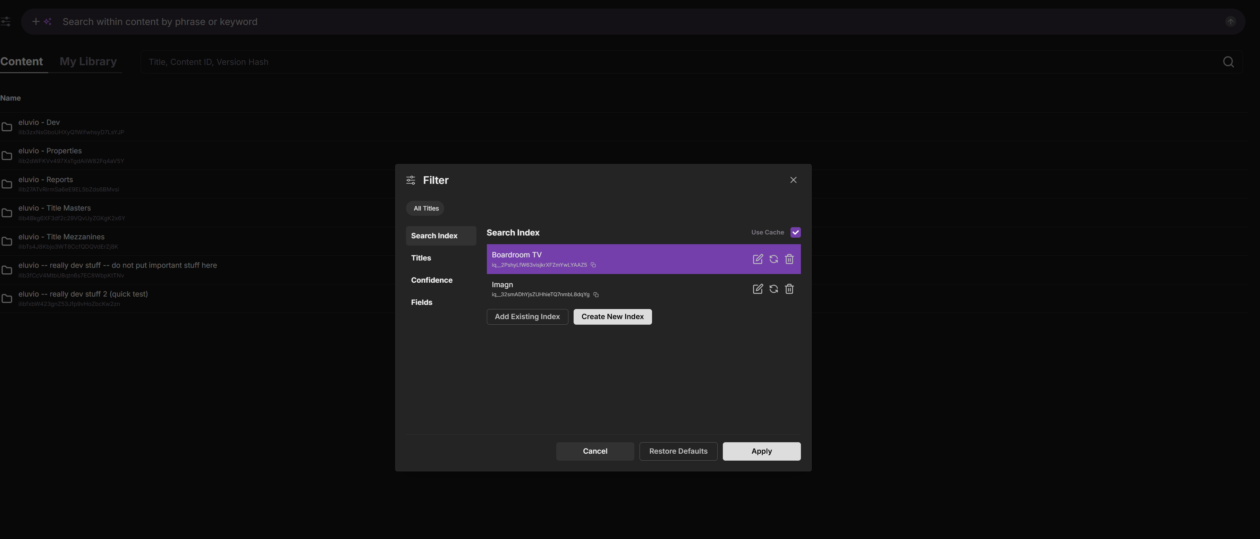This screenshot has height=539, width=1260.
Task: Refresh the Imagn index
Action: click(773, 289)
